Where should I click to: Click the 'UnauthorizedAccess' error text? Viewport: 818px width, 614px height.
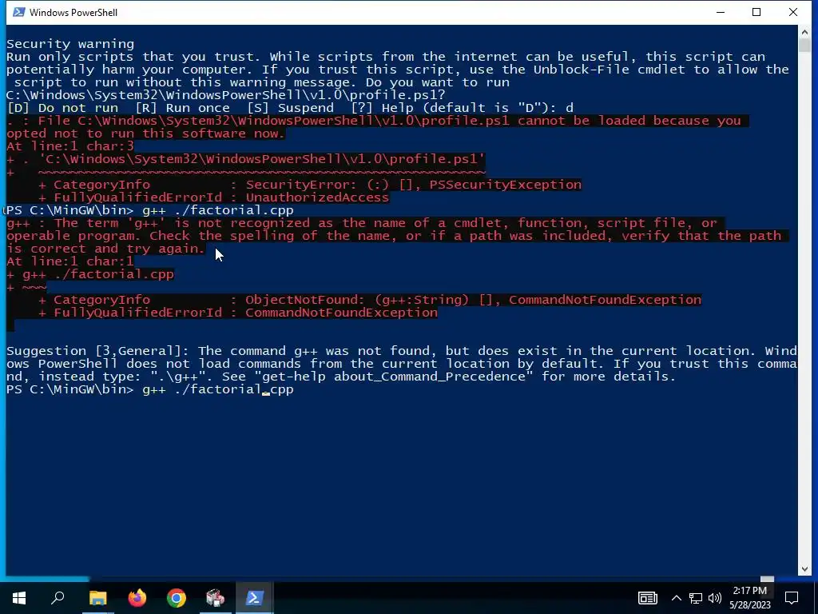[x=317, y=197]
